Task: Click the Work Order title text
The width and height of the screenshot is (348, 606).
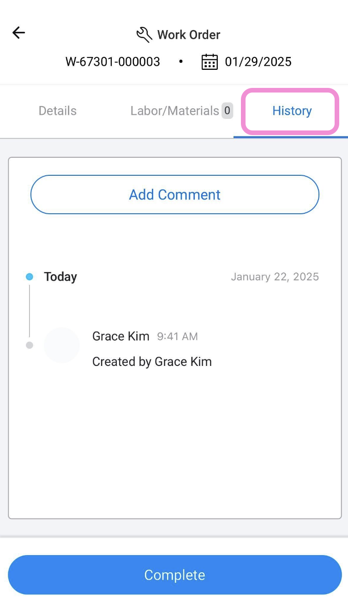Action: (189, 35)
